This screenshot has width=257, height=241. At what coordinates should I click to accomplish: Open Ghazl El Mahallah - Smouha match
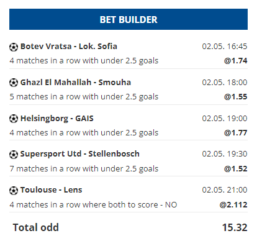(76, 83)
